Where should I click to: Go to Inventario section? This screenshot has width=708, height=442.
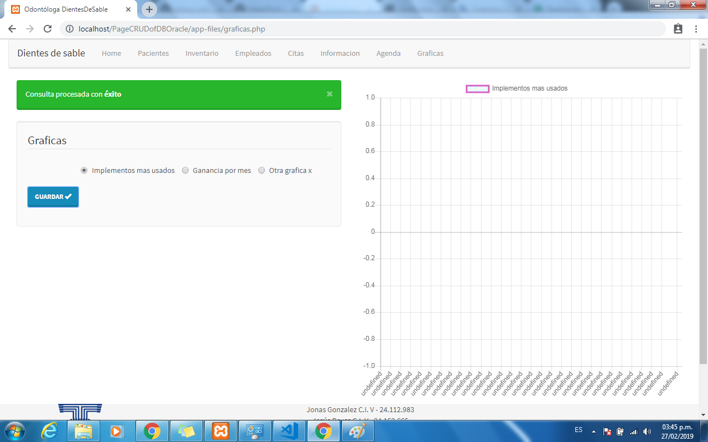click(202, 54)
